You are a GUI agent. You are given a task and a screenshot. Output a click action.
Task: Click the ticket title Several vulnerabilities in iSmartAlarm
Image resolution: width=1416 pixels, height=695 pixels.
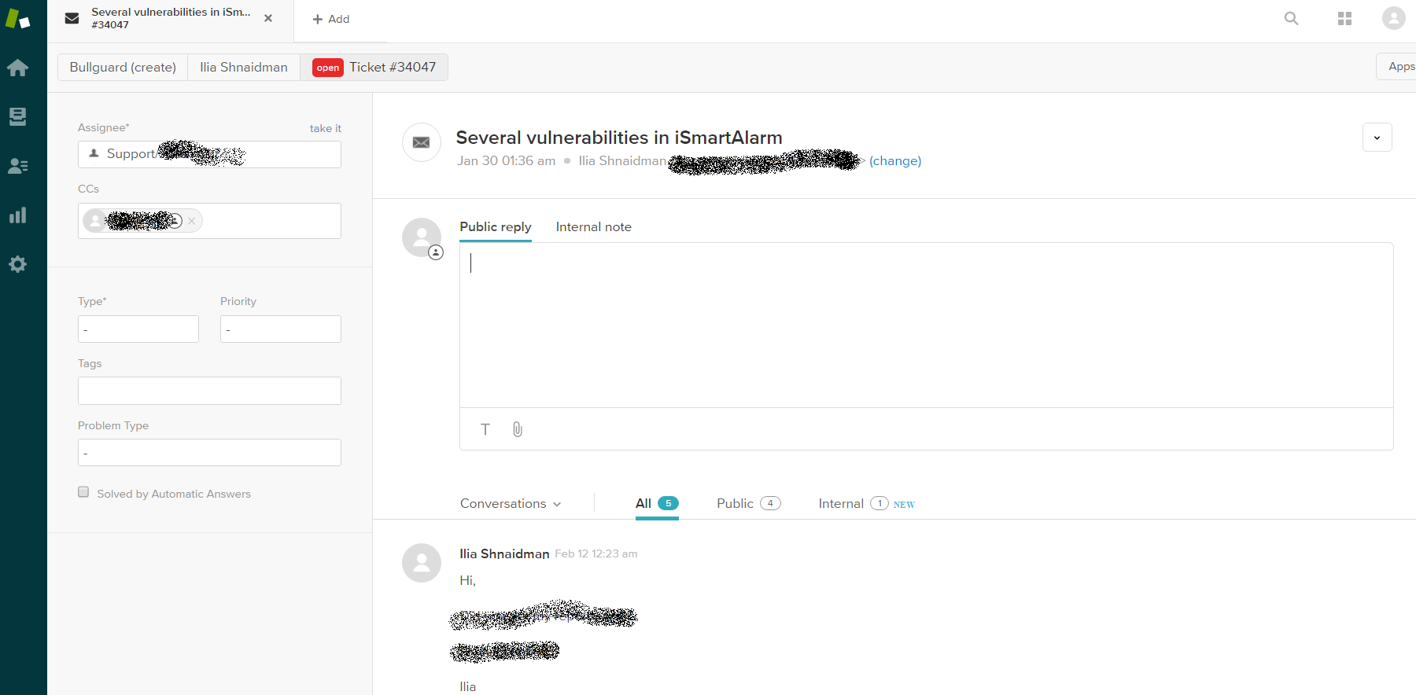click(x=619, y=138)
